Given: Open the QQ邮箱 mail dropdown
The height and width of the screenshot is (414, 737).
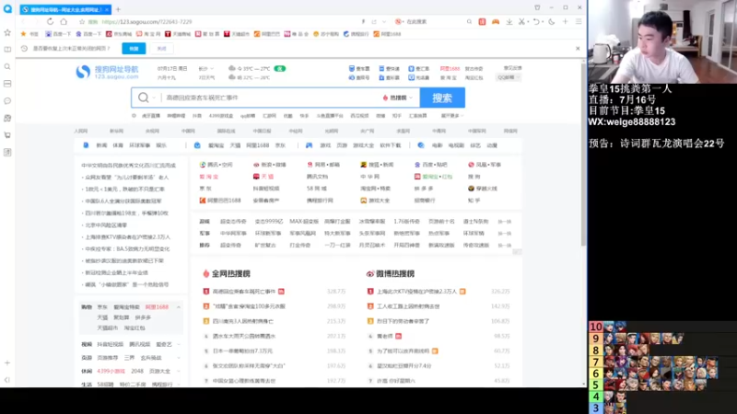Looking at the screenshot, I should [509, 77].
